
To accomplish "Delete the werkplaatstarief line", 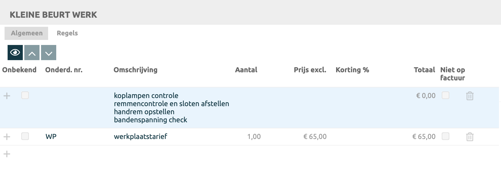I will pyautogui.click(x=470, y=137).
